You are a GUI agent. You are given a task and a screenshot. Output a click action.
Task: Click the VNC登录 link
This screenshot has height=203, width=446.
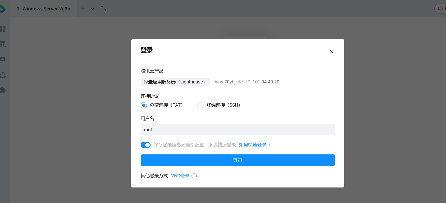point(180,176)
